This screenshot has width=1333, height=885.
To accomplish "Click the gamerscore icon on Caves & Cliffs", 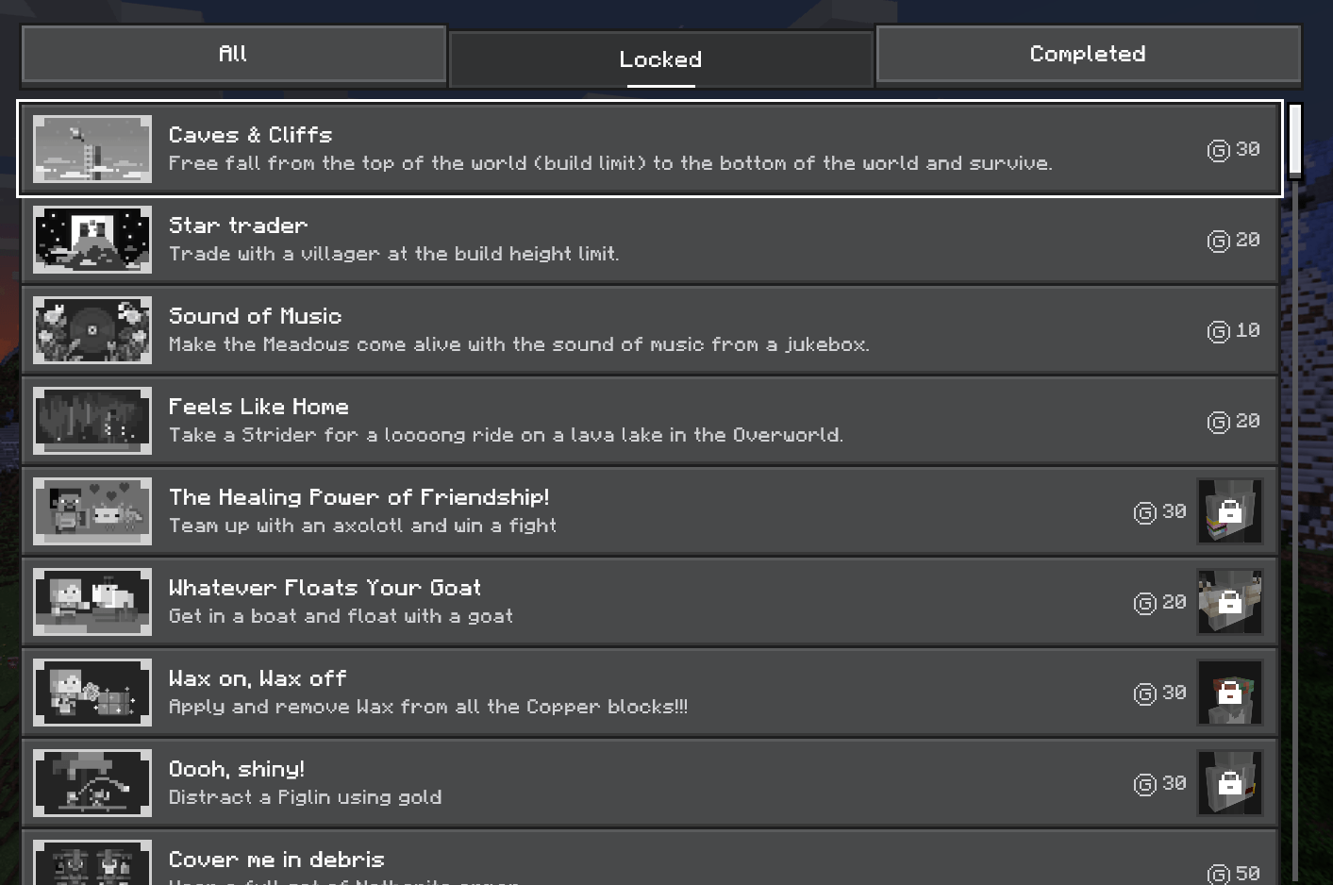I will click(1219, 150).
